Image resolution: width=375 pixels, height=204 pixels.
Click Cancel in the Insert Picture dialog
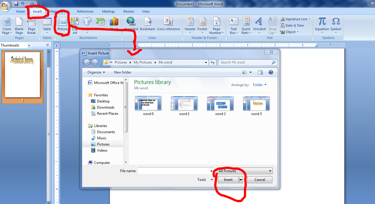pyautogui.click(x=259, y=179)
